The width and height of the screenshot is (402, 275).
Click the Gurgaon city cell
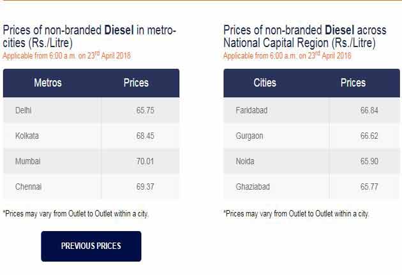(x=249, y=136)
